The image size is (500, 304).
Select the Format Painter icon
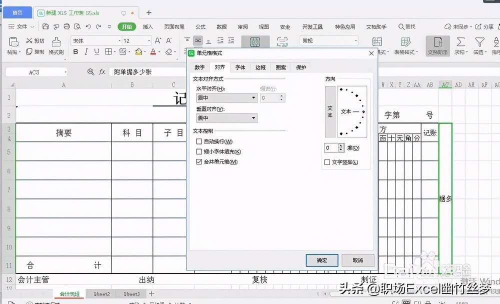tap(56, 41)
